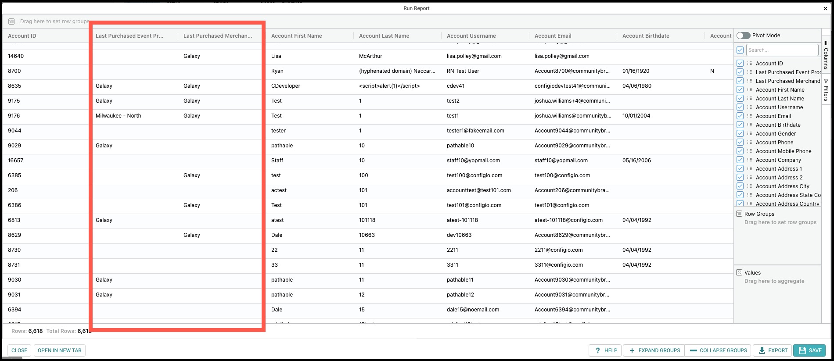Screen dimensions: 834x361
Task: Select the 'CDeveloper' first name cell
Action: point(286,86)
